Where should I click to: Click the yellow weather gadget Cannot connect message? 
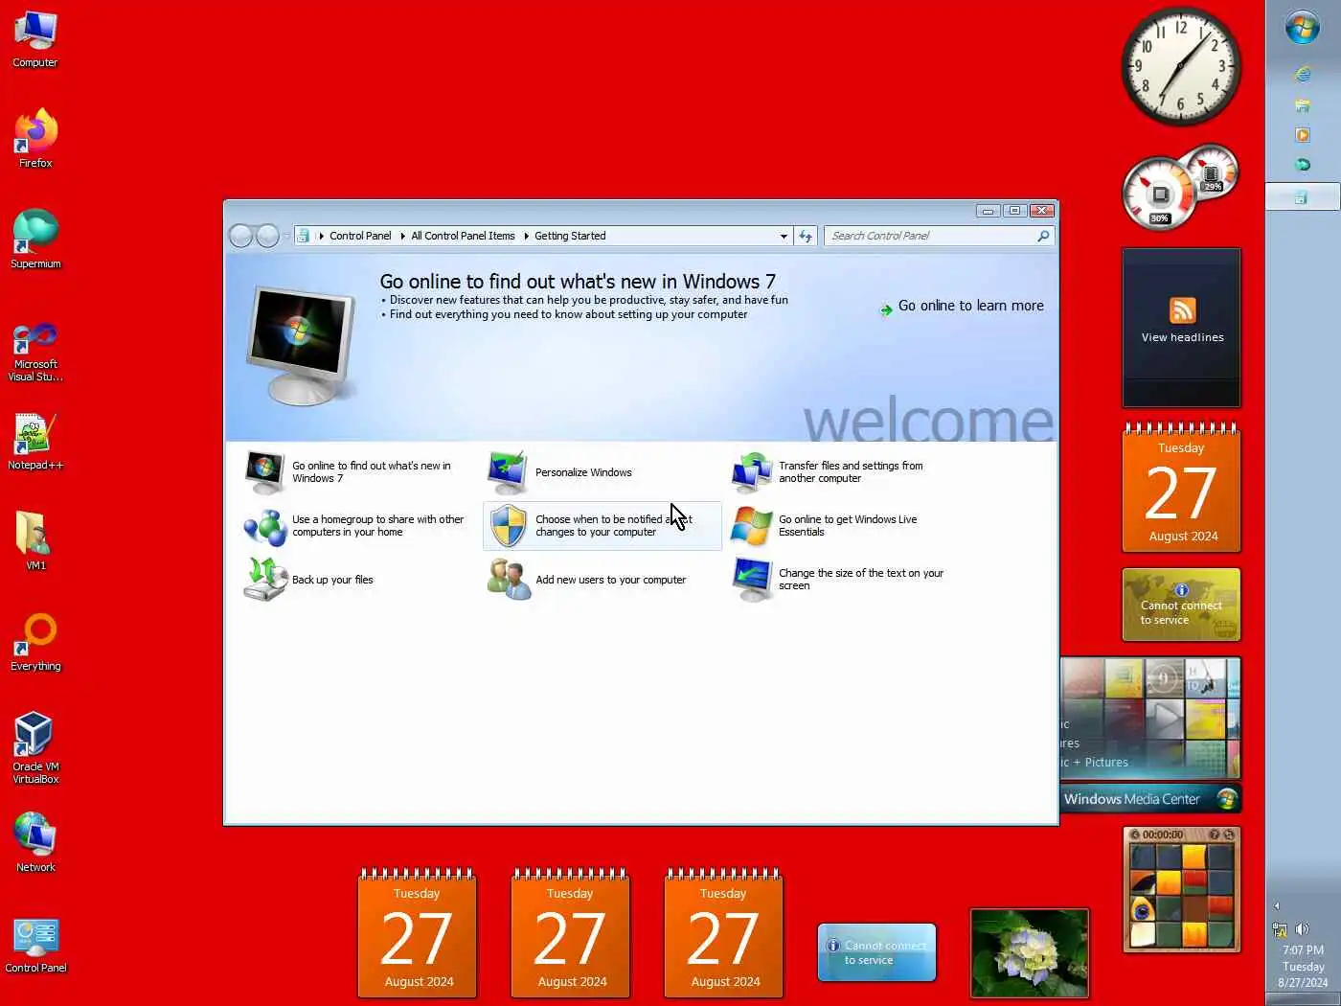1181,612
